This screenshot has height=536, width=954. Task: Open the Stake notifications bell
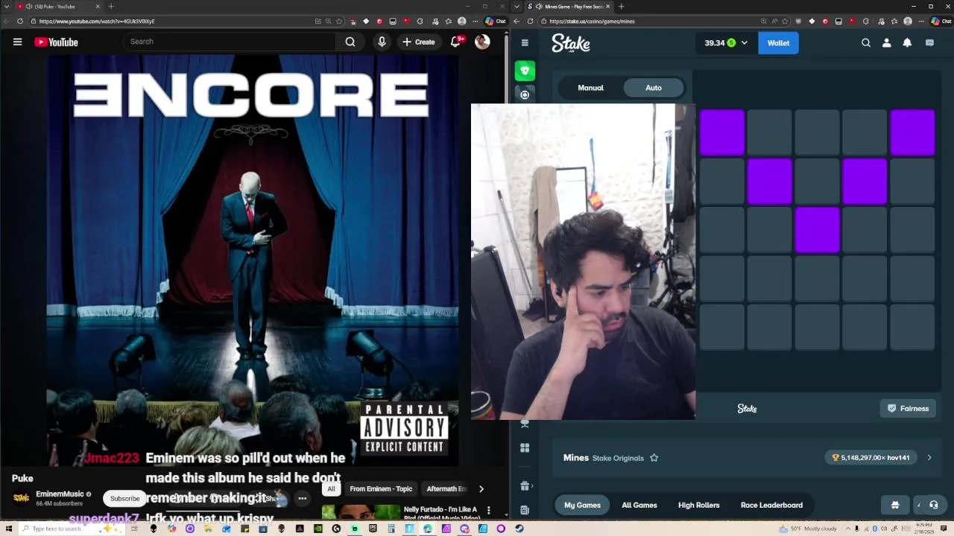click(x=907, y=42)
